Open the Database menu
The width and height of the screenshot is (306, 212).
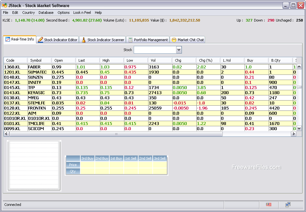point(46,13)
